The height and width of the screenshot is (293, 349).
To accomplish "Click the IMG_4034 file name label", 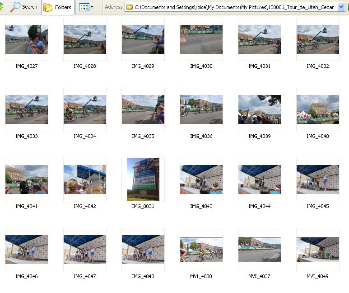I will coord(85,136).
